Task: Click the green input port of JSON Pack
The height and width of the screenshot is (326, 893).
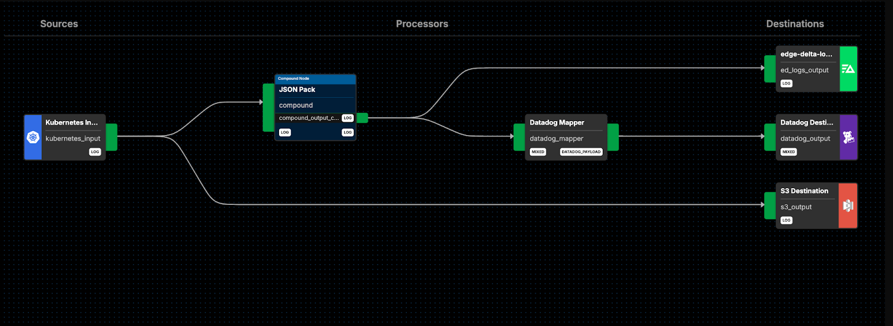Action: (268, 108)
